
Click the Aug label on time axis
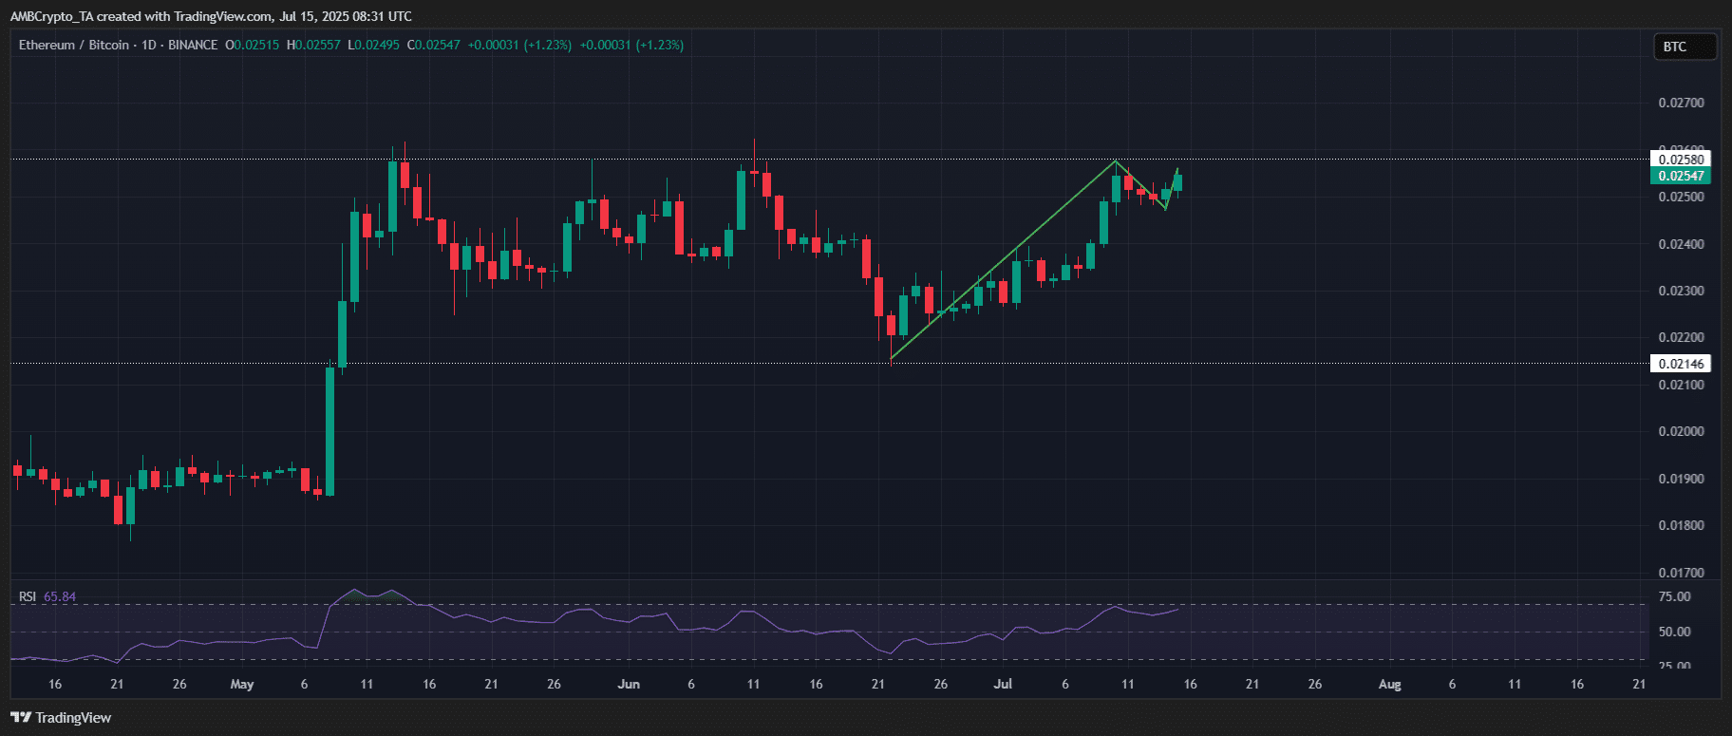pyautogui.click(x=1389, y=684)
